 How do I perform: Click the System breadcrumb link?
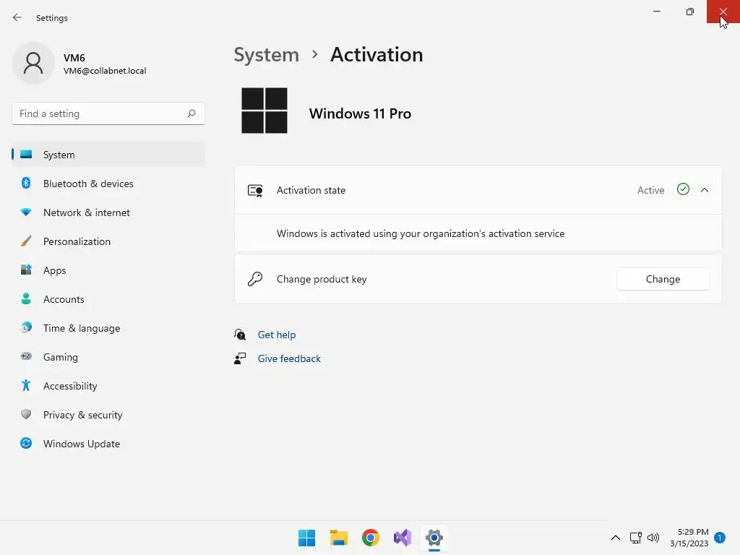[x=266, y=55]
